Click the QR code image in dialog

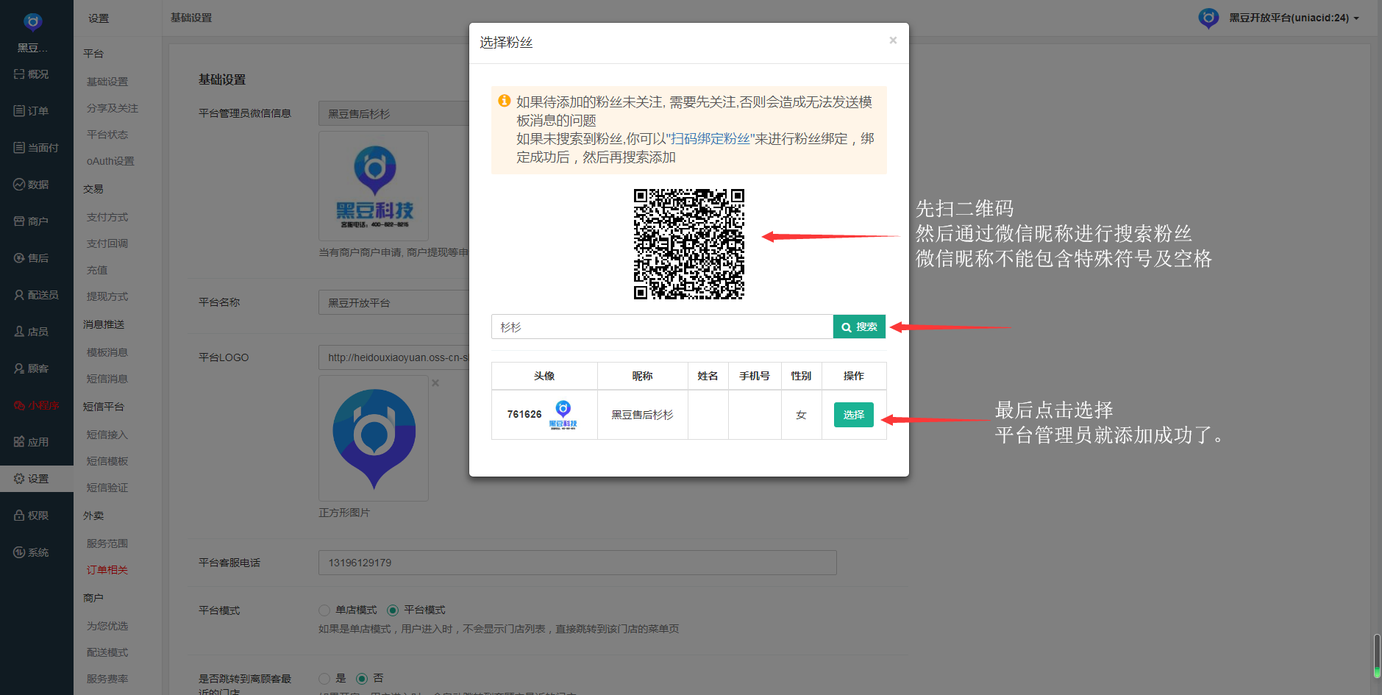(689, 244)
